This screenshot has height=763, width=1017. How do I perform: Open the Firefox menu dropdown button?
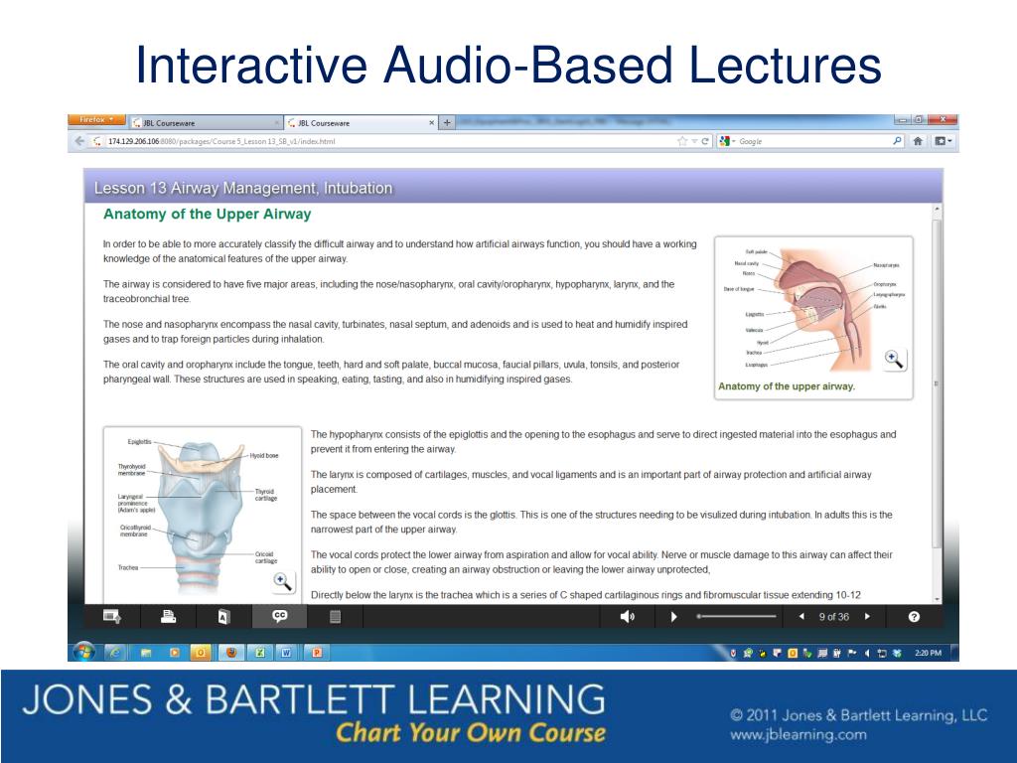point(96,120)
